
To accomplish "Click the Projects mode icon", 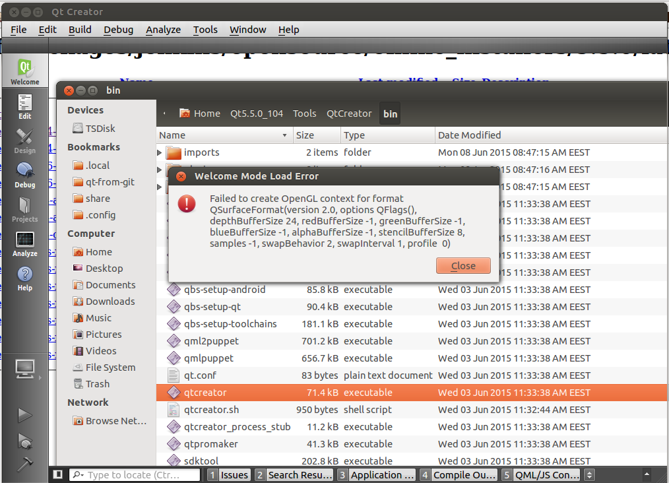I will (x=24, y=209).
